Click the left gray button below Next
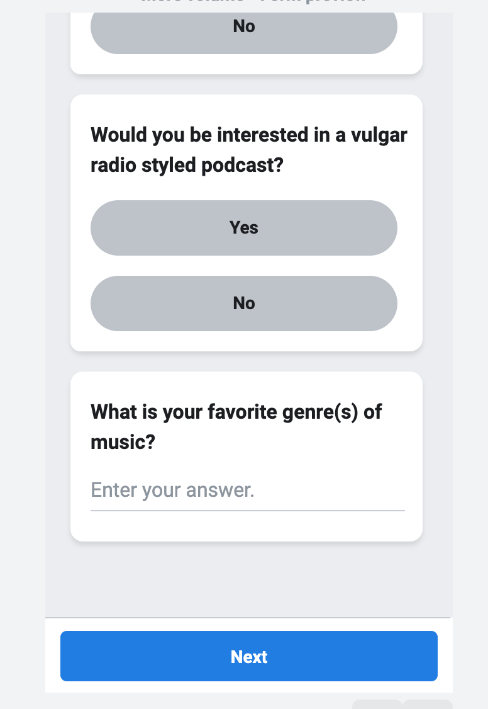This screenshot has width=488, height=709. click(x=377, y=705)
